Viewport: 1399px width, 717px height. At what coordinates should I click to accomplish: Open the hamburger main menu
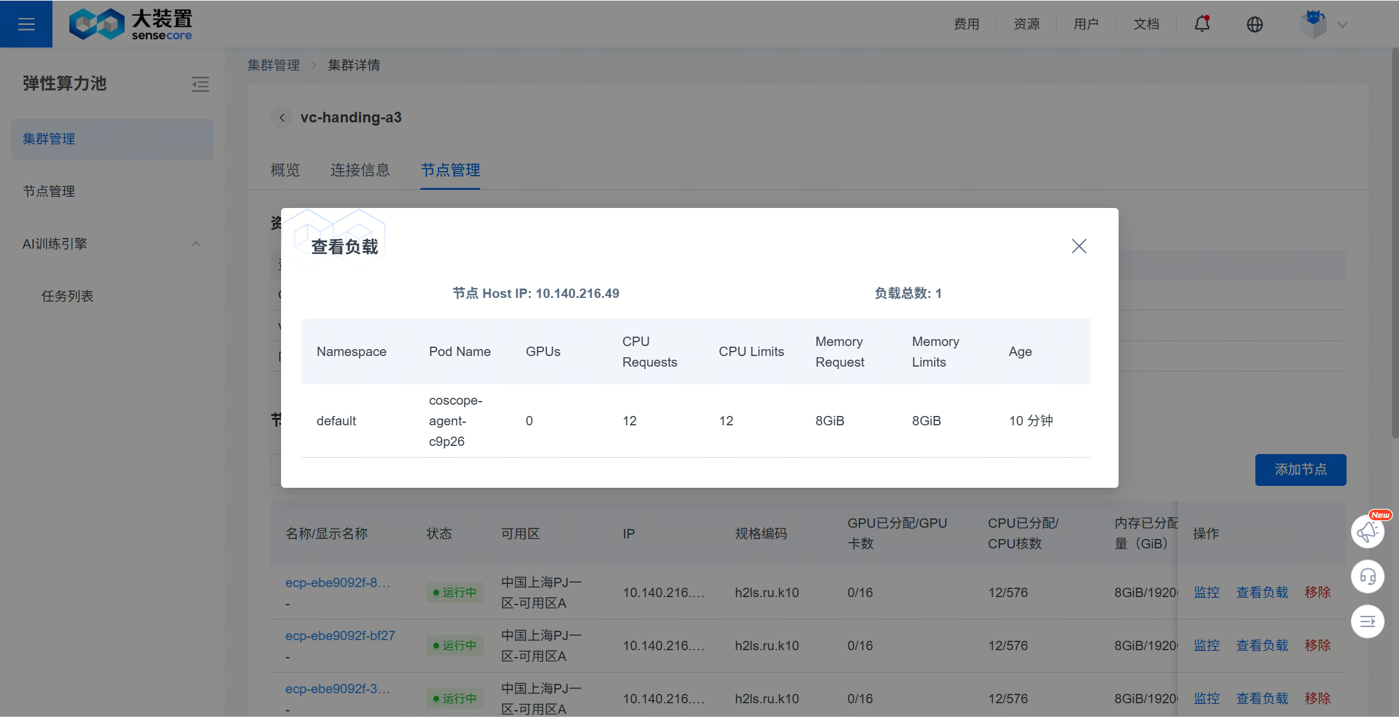[26, 24]
